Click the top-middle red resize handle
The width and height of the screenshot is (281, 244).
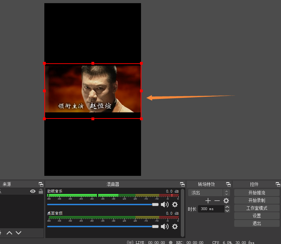93,63
